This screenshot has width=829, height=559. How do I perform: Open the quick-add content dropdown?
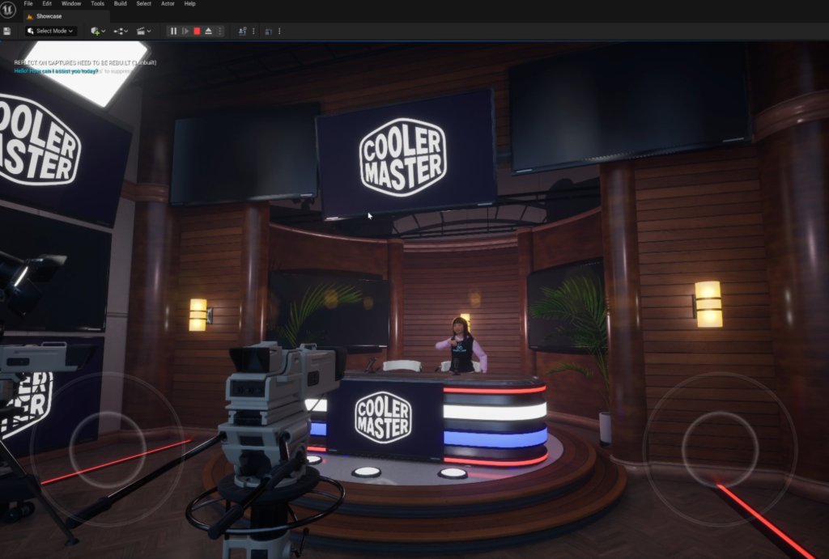[x=98, y=32]
